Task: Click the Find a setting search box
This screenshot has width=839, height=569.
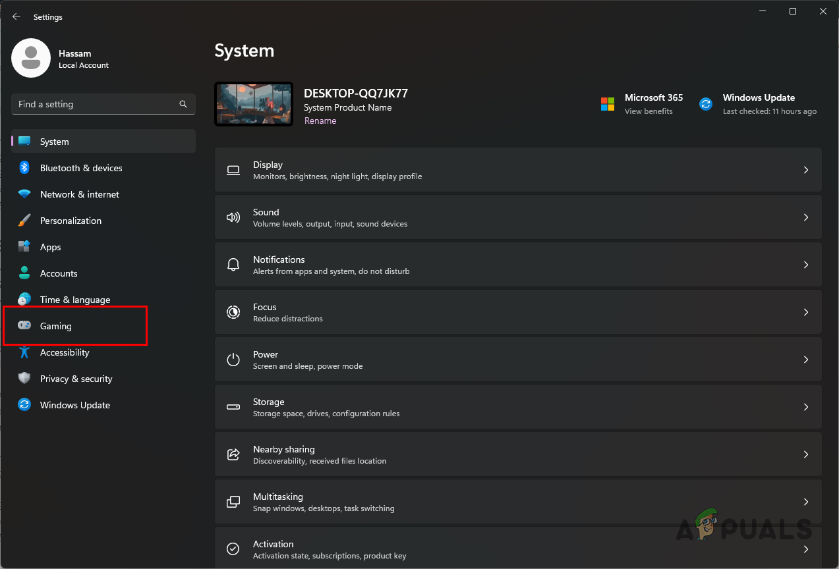Action: 103,104
